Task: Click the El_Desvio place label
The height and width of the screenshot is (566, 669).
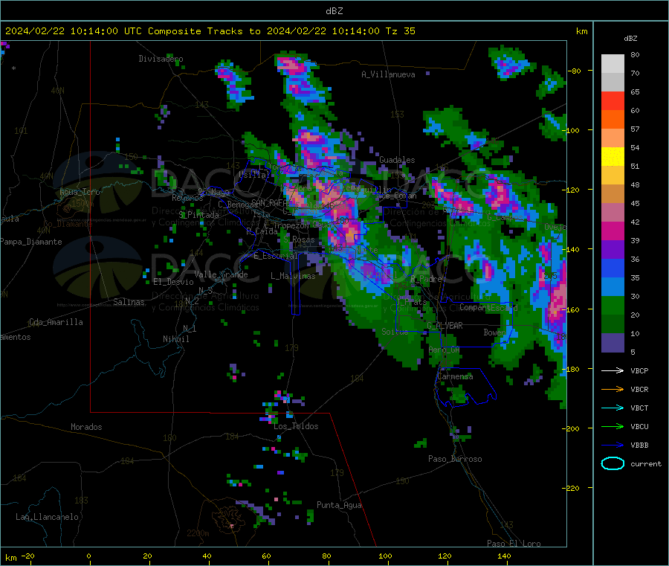Action: [173, 282]
